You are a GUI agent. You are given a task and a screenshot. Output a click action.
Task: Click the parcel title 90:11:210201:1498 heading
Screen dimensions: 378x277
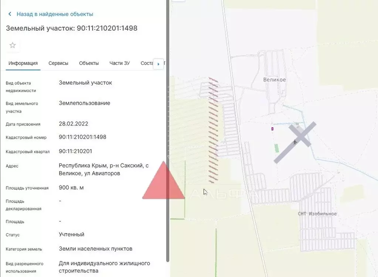72,28
